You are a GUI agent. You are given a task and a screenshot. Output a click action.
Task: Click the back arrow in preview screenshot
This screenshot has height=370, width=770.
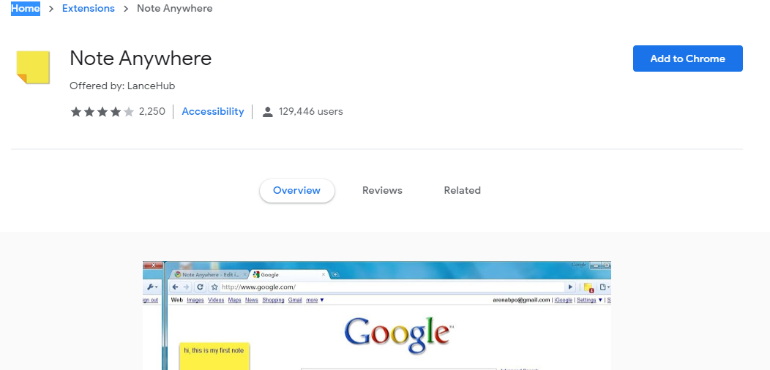tap(176, 287)
